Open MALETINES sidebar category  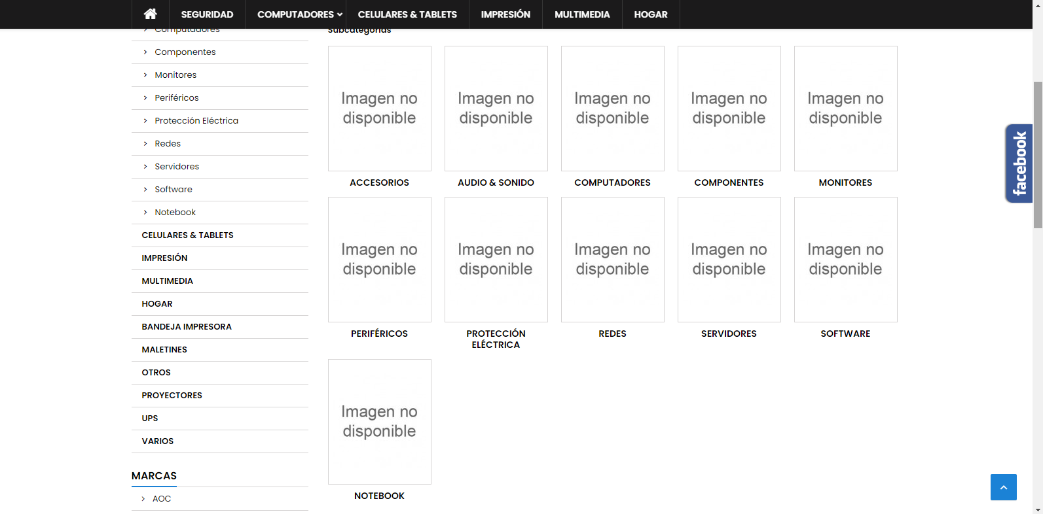(164, 350)
